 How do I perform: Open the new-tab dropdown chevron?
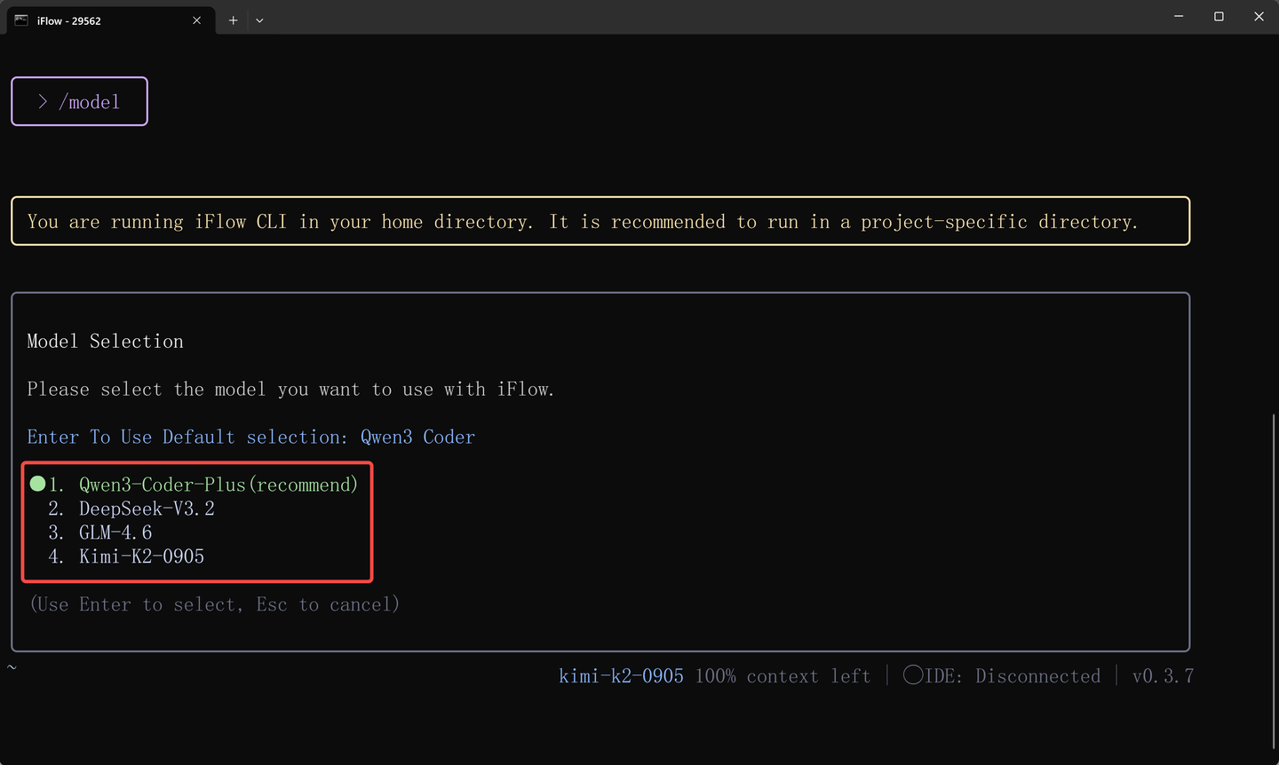tap(259, 20)
